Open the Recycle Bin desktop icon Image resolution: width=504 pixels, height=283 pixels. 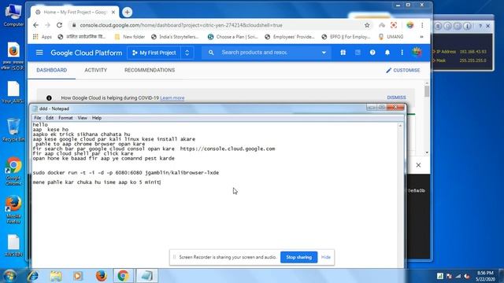point(13,130)
